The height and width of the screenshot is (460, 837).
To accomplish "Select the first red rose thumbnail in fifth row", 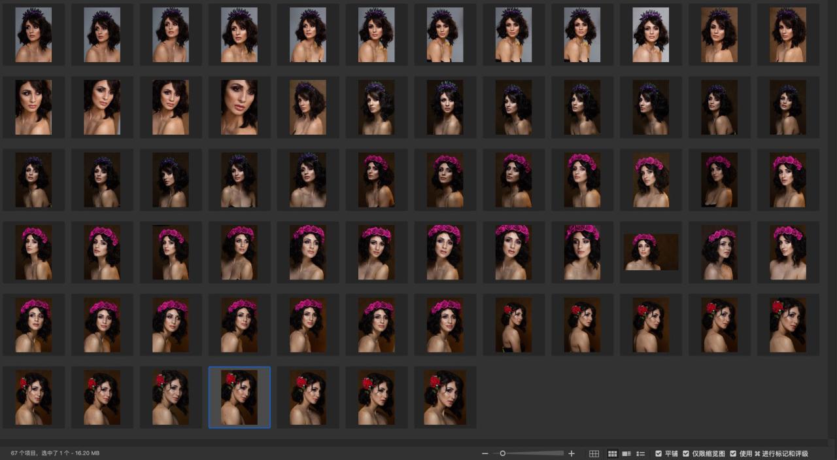I will click(x=514, y=325).
